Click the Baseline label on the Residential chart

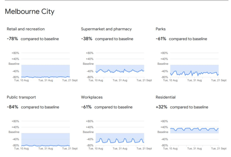162,132
